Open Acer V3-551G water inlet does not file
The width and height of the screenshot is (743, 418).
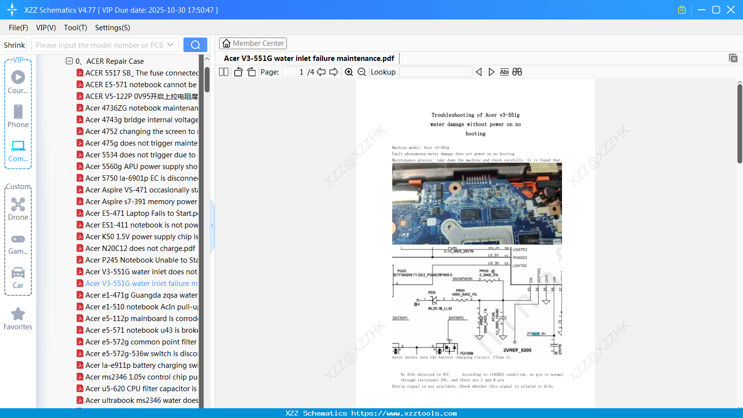pyautogui.click(x=138, y=271)
